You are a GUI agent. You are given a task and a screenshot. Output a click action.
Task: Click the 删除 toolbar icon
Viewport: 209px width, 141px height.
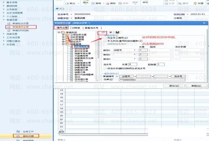tap(107, 3)
